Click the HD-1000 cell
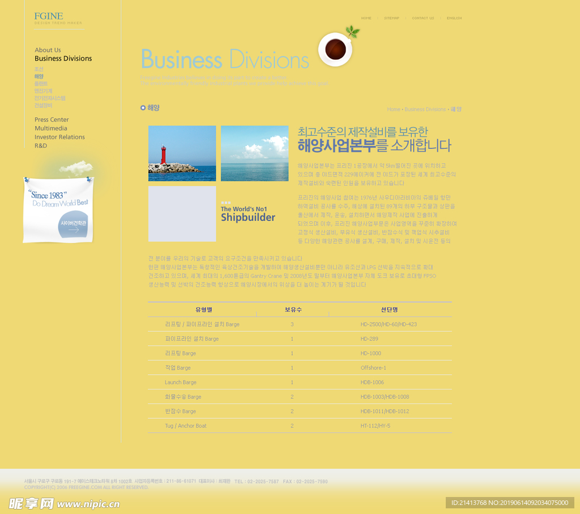Image resolution: width=580 pixels, height=514 pixels. [370, 353]
